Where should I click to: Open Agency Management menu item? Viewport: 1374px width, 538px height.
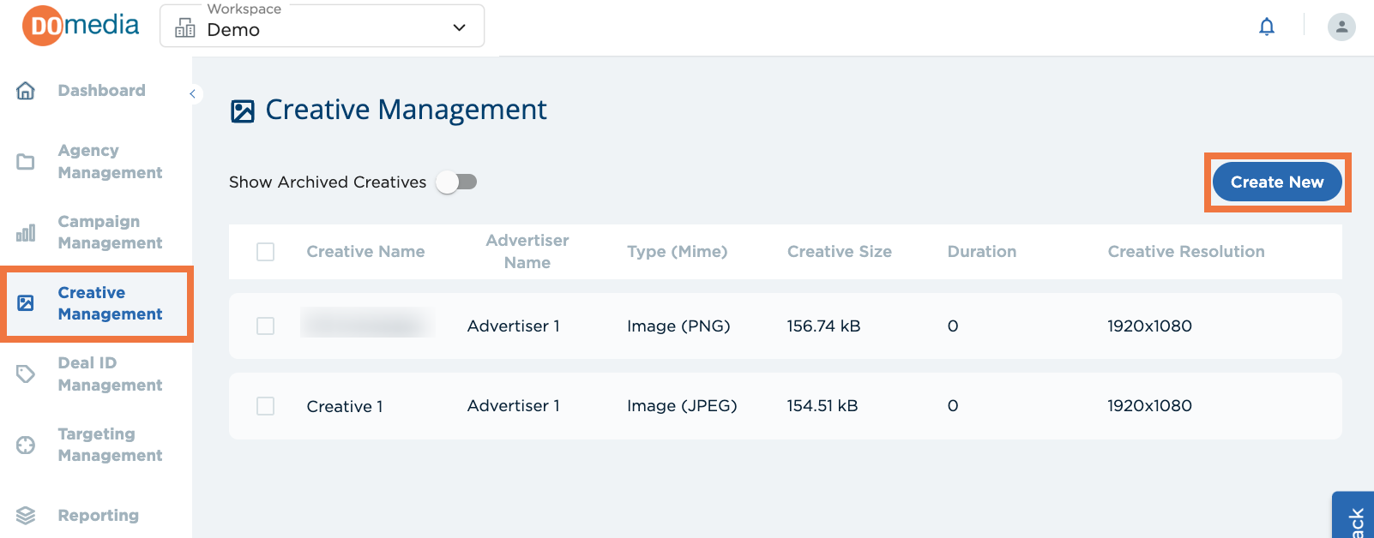pos(110,162)
